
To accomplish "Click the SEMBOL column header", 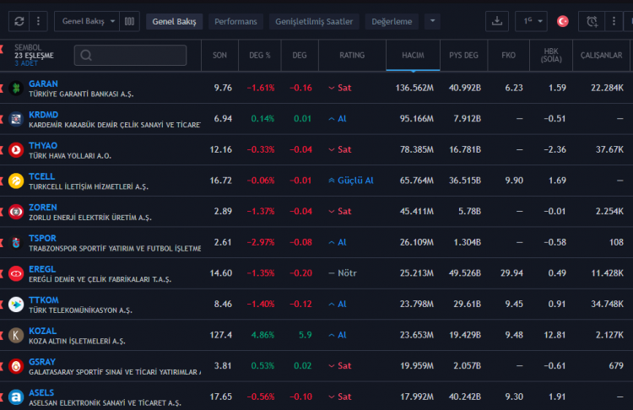I will (x=28, y=47).
